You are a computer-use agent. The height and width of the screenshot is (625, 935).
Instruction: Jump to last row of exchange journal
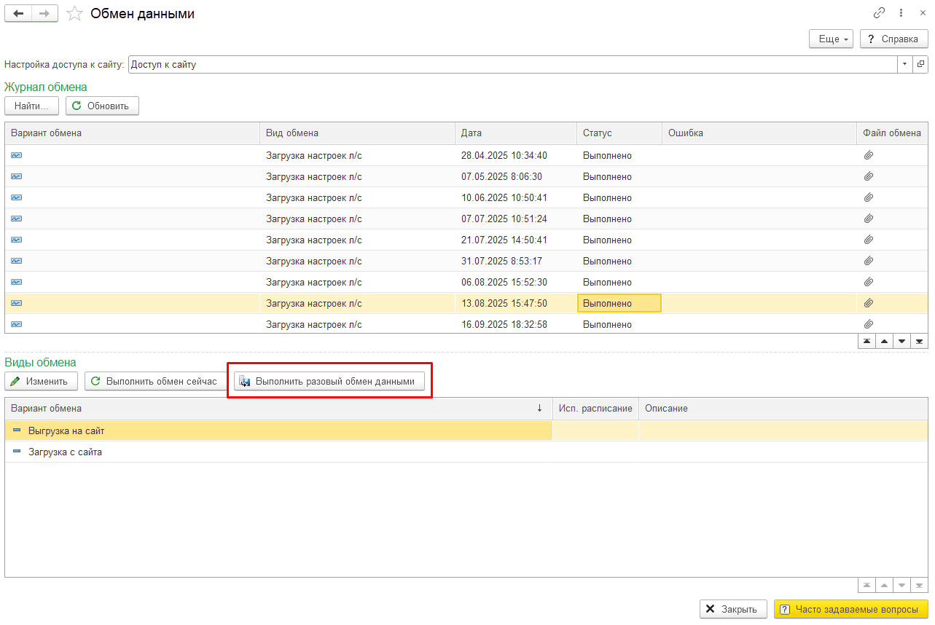[920, 341]
